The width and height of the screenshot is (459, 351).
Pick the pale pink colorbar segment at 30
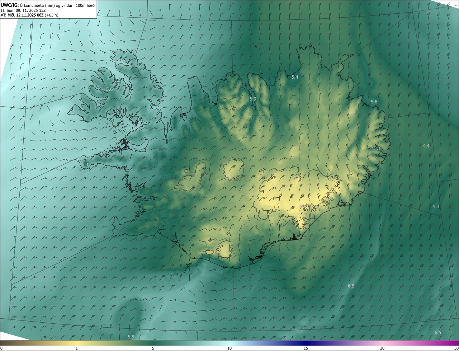[382, 343]
